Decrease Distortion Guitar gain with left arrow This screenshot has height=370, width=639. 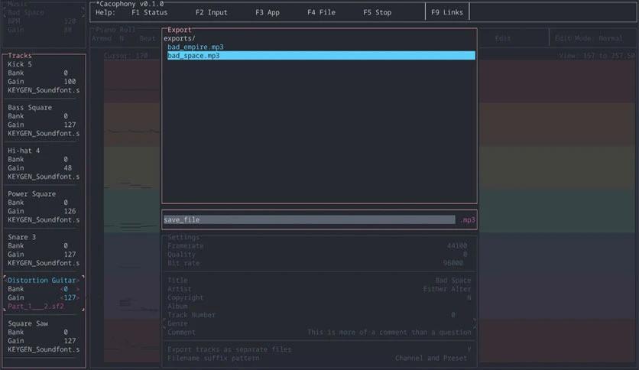click(x=62, y=297)
